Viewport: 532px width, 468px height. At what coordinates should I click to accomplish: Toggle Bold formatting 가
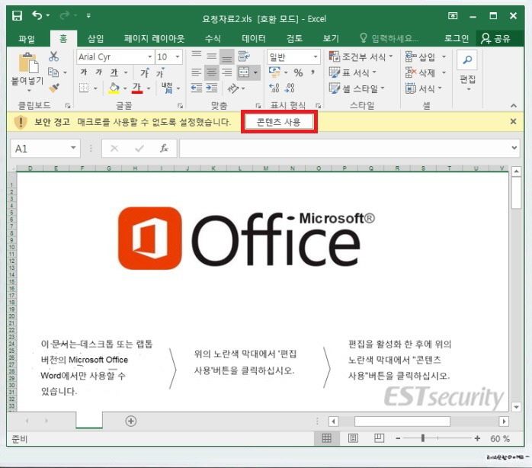tap(84, 72)
